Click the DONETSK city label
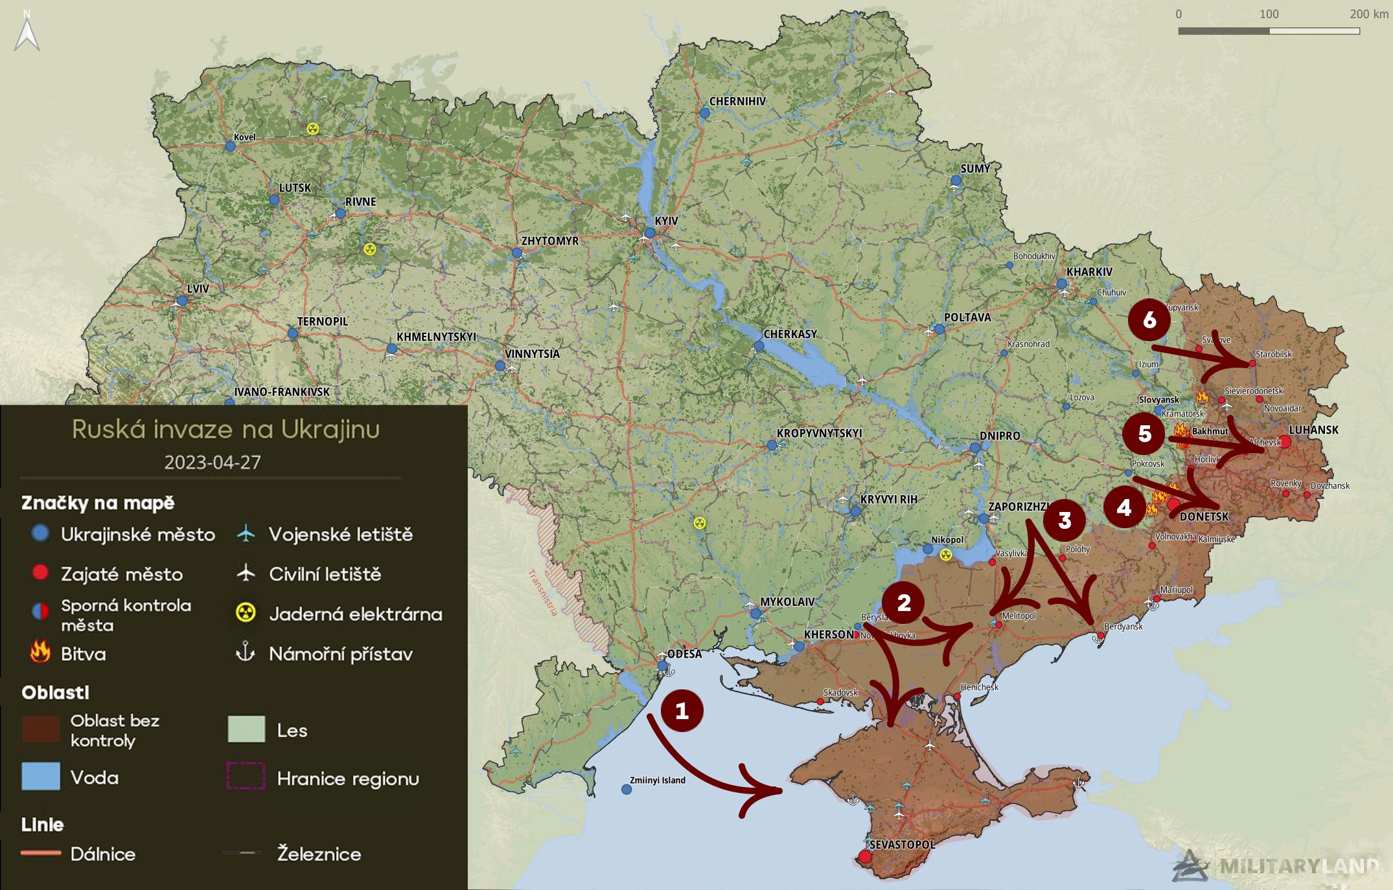This screenshot has height=890, width=1393. point(1204,517)
